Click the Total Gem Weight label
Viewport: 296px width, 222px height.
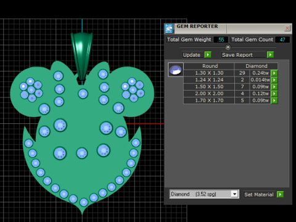click(189, 39)
